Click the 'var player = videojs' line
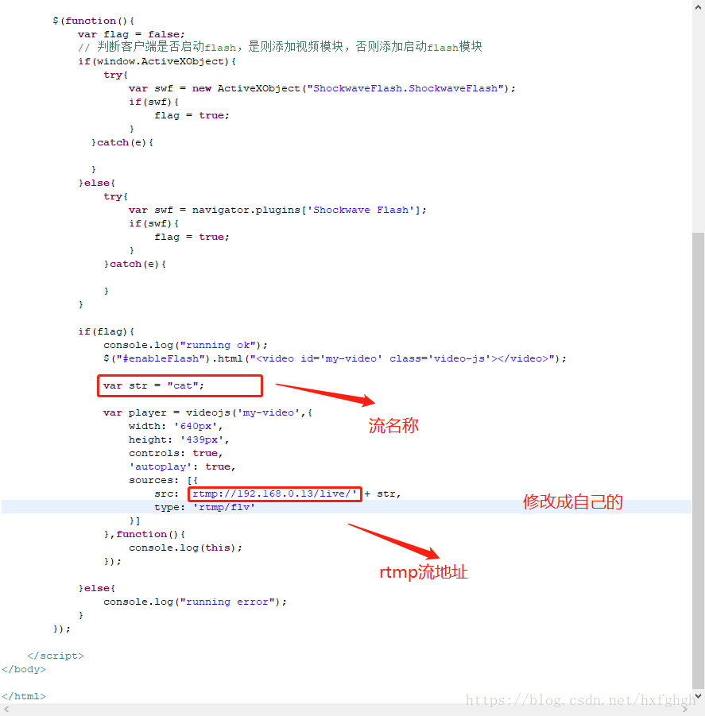Viewport: 705px width, 716px height. (x=207, y=412)
